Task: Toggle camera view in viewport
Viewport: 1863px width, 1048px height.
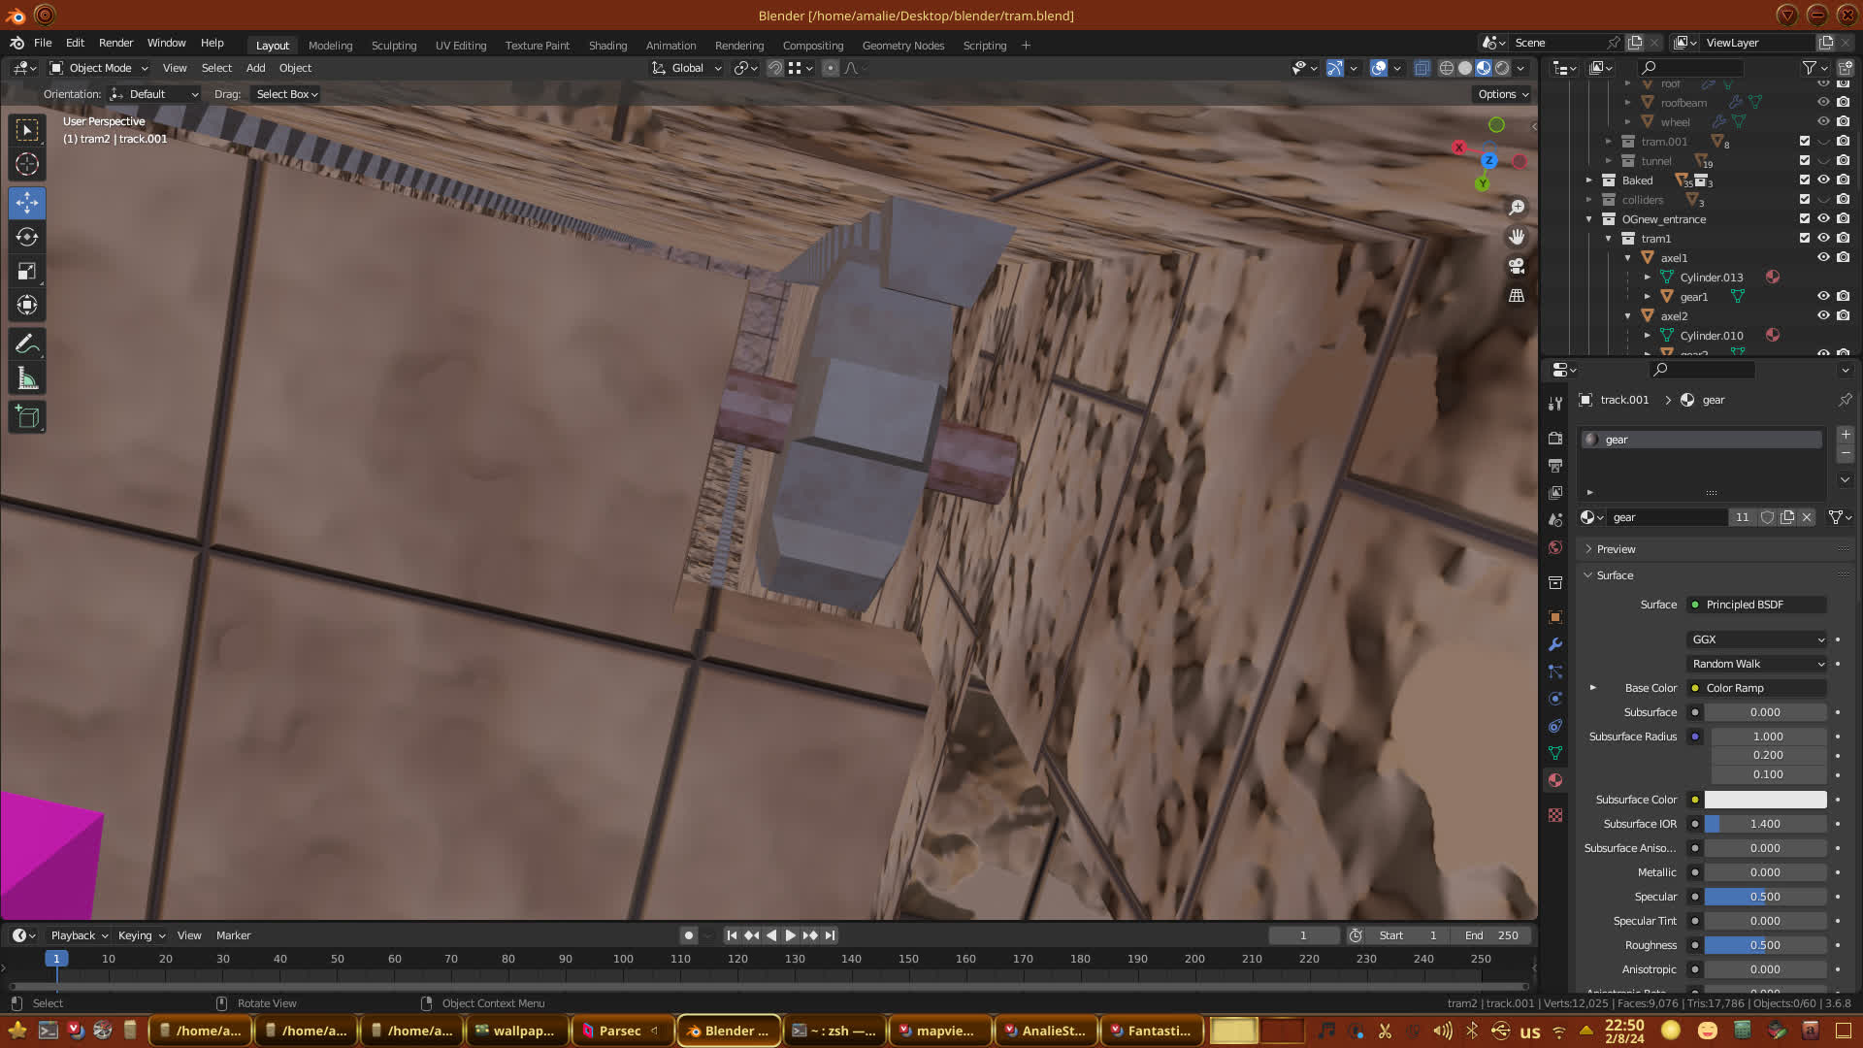Action: pos(1517,266)
